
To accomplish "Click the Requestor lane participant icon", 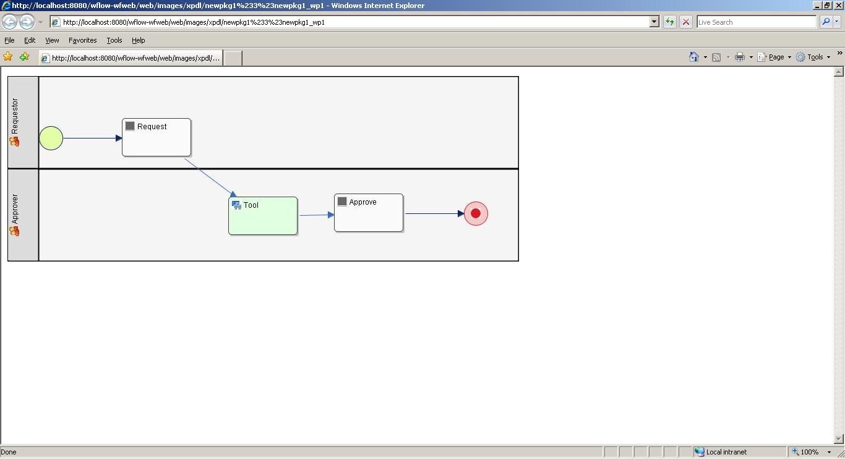I will [x=14, y=142].
